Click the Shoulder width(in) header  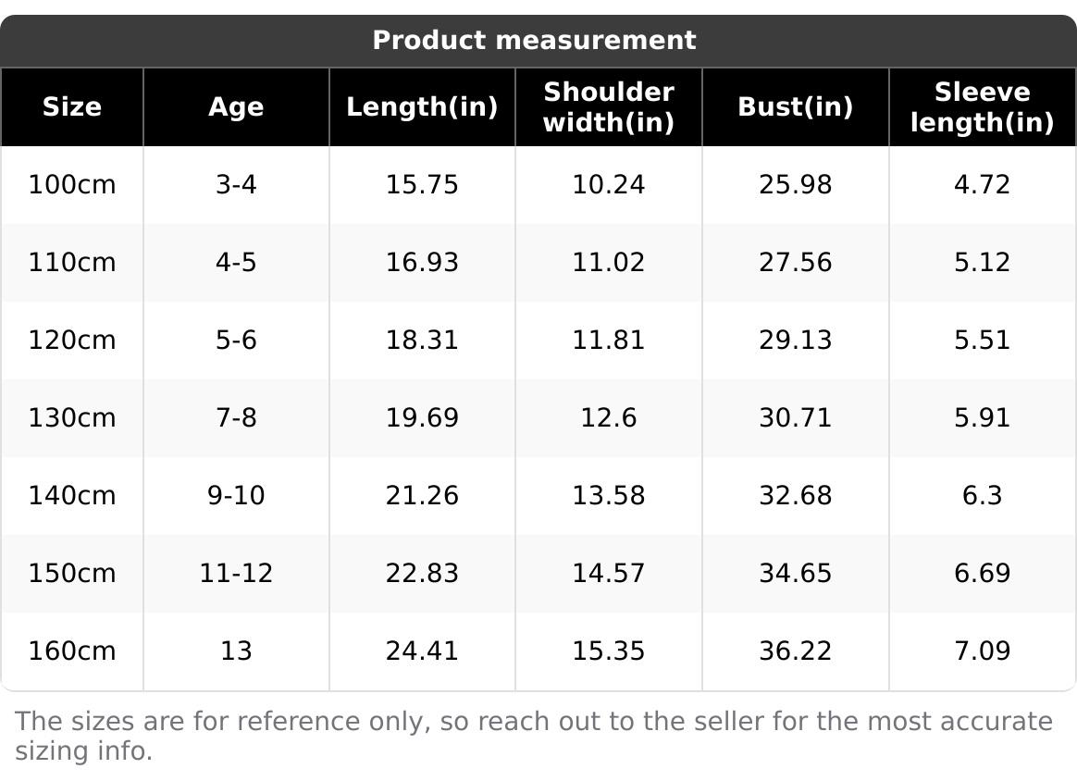pyautogui.click(x=609, y=107)
